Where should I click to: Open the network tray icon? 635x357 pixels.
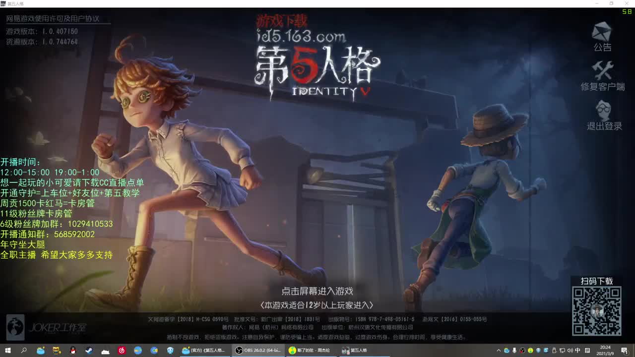(x=562, y=351)
